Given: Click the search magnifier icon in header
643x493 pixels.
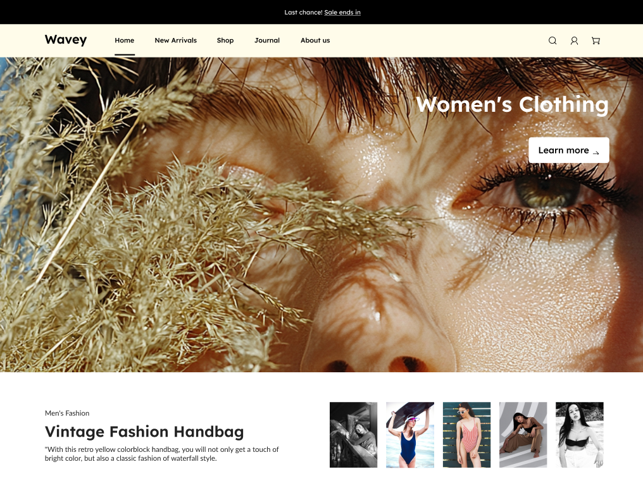Looking at the screenshot, I should 552,40.
